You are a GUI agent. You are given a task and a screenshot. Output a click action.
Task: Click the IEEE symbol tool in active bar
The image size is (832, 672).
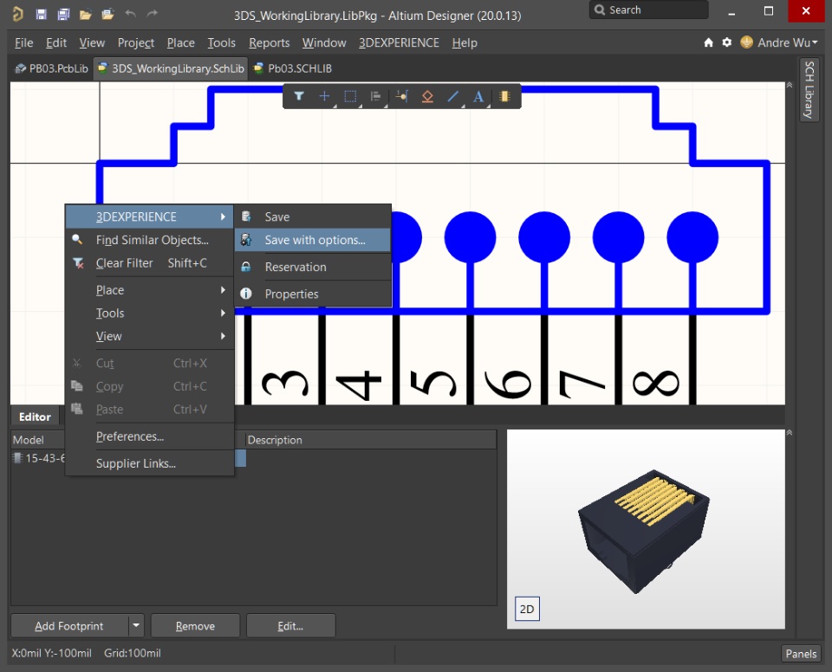click(x=427, y=96)
